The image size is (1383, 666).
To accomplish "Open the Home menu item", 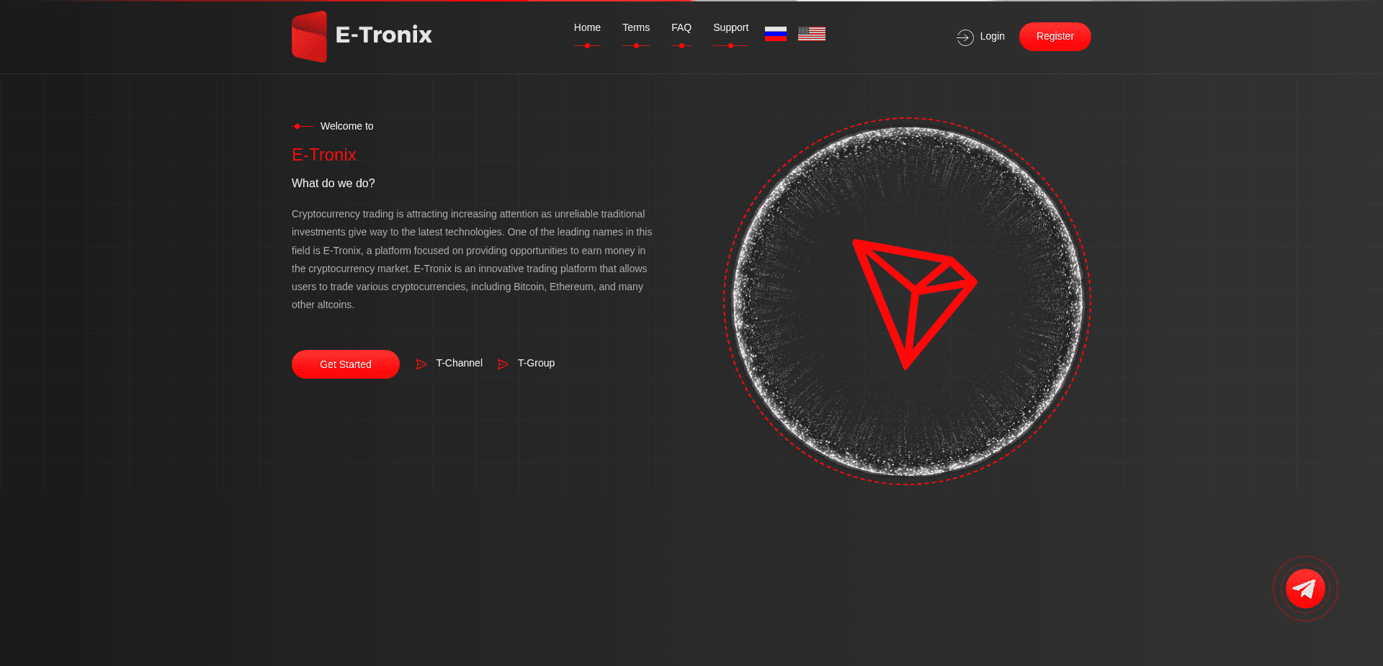I will tap(587, 27).
